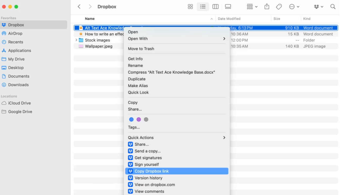Choose Move to Trash from the menu
Image resolution: width=340 pixels, height=195 pixels.
141,48
